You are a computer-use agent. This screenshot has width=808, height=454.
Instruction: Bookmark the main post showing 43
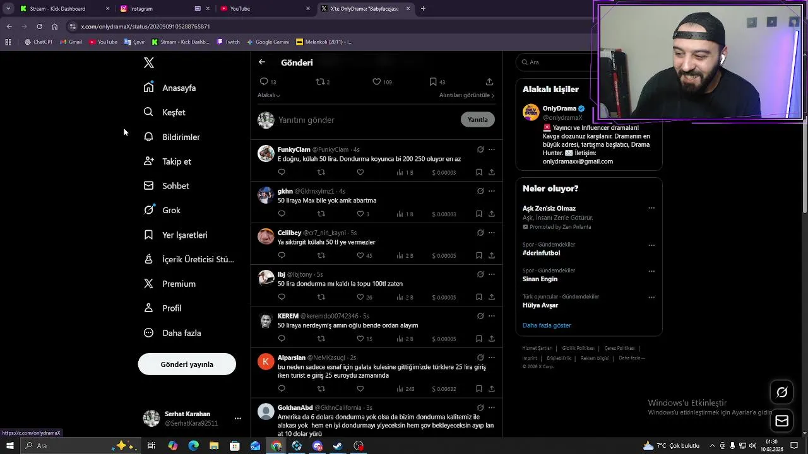pos(433,82)
